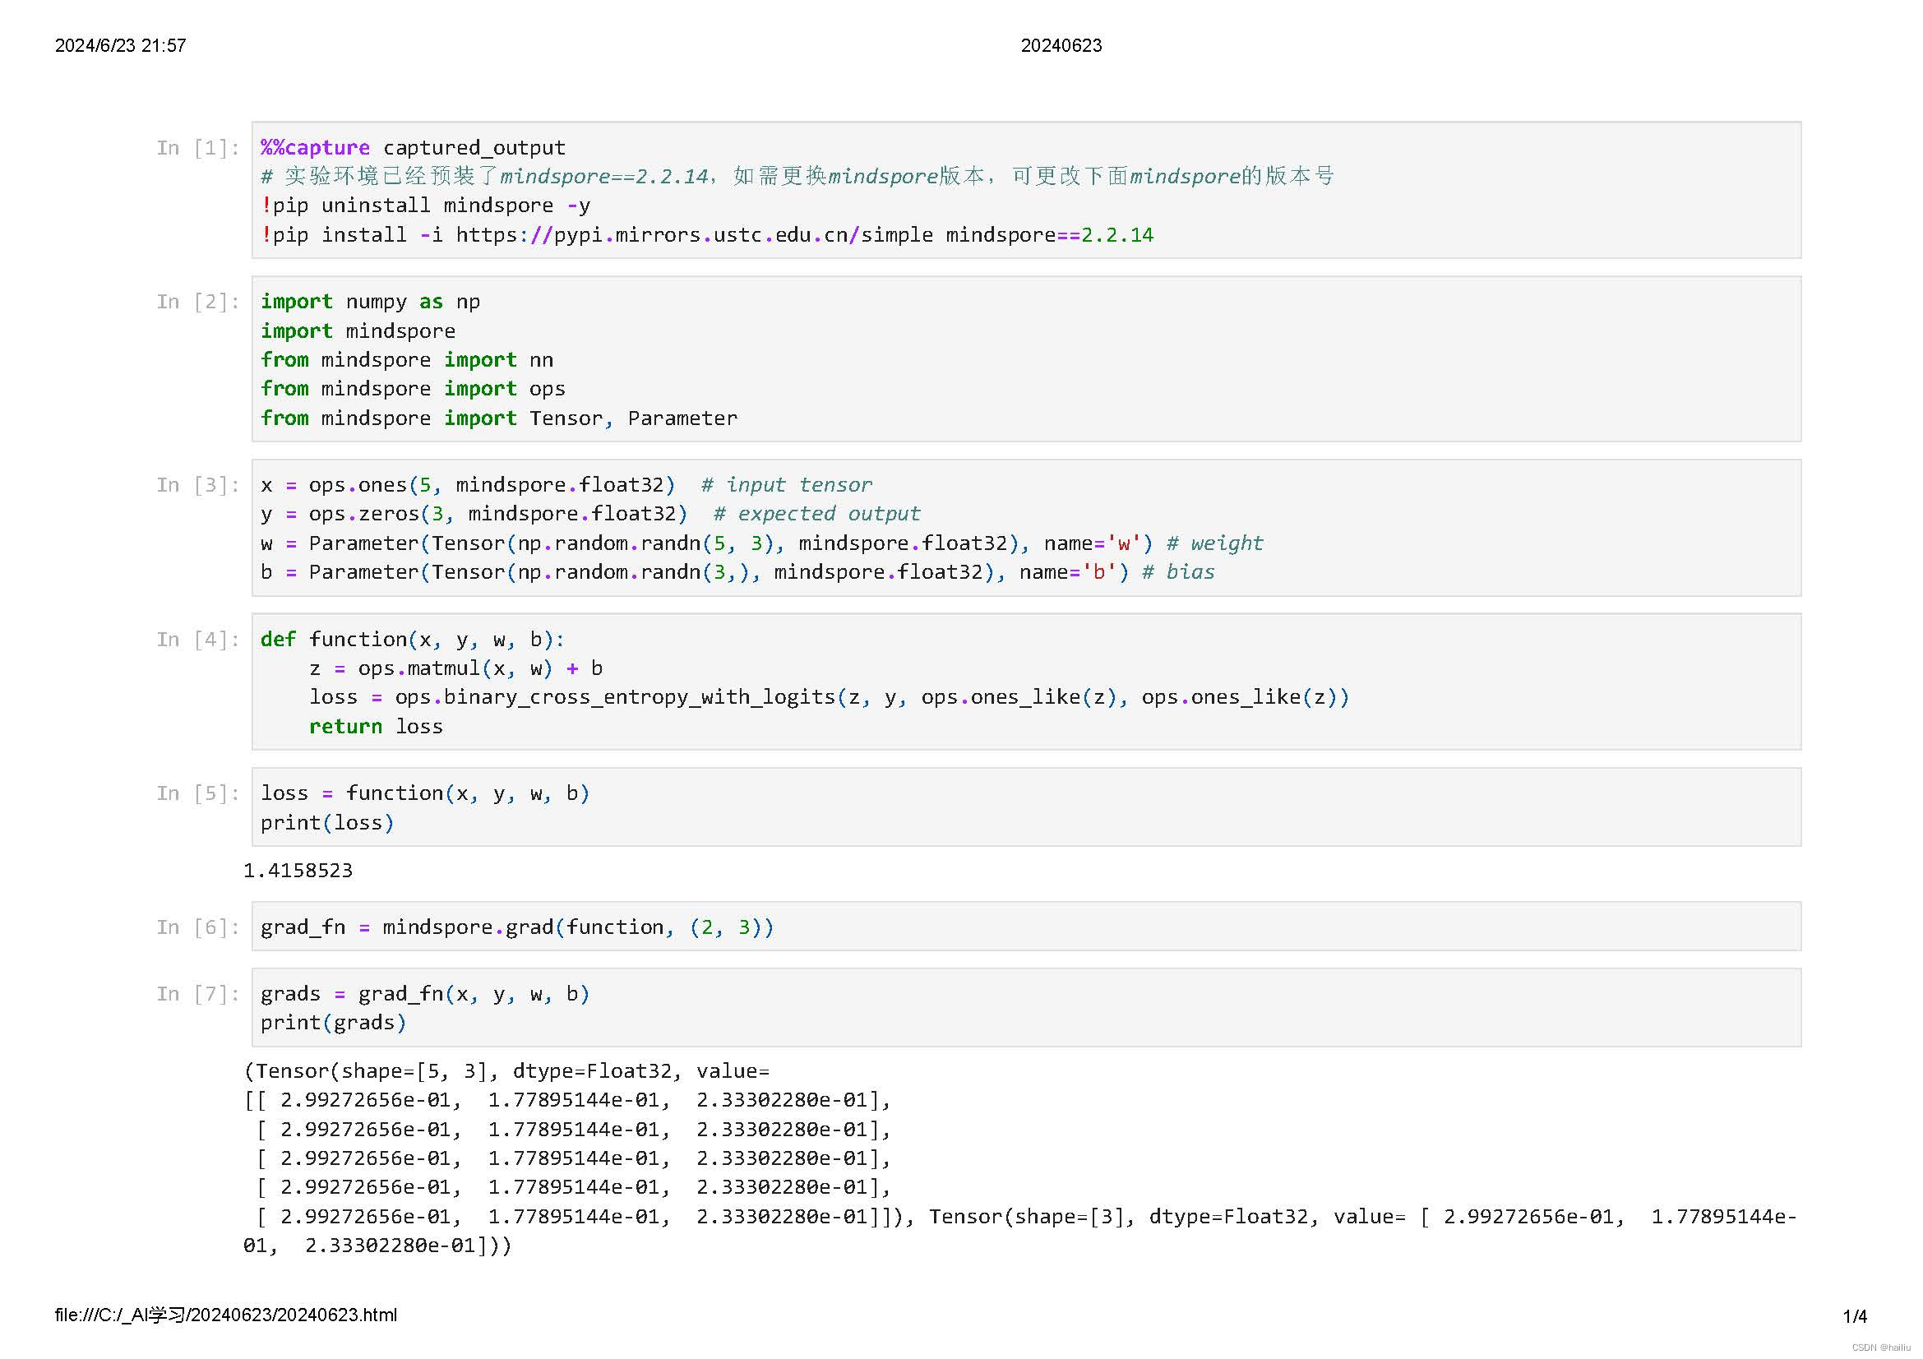
Task: Click the 1/4 page number
Action: [1854, 1317]
